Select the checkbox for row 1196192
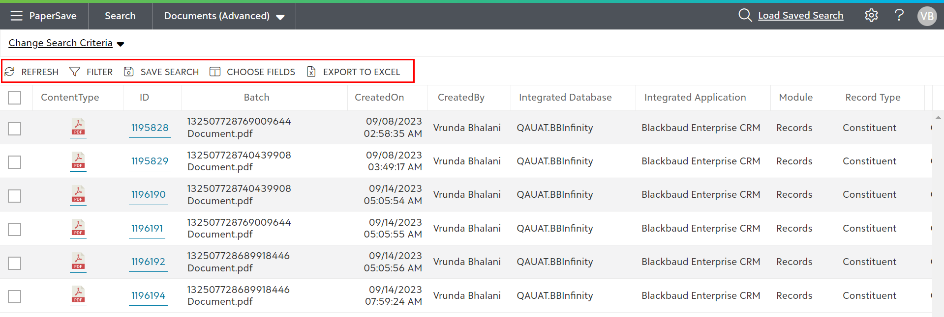Screen dimensions: 944x317 [15, 263]
